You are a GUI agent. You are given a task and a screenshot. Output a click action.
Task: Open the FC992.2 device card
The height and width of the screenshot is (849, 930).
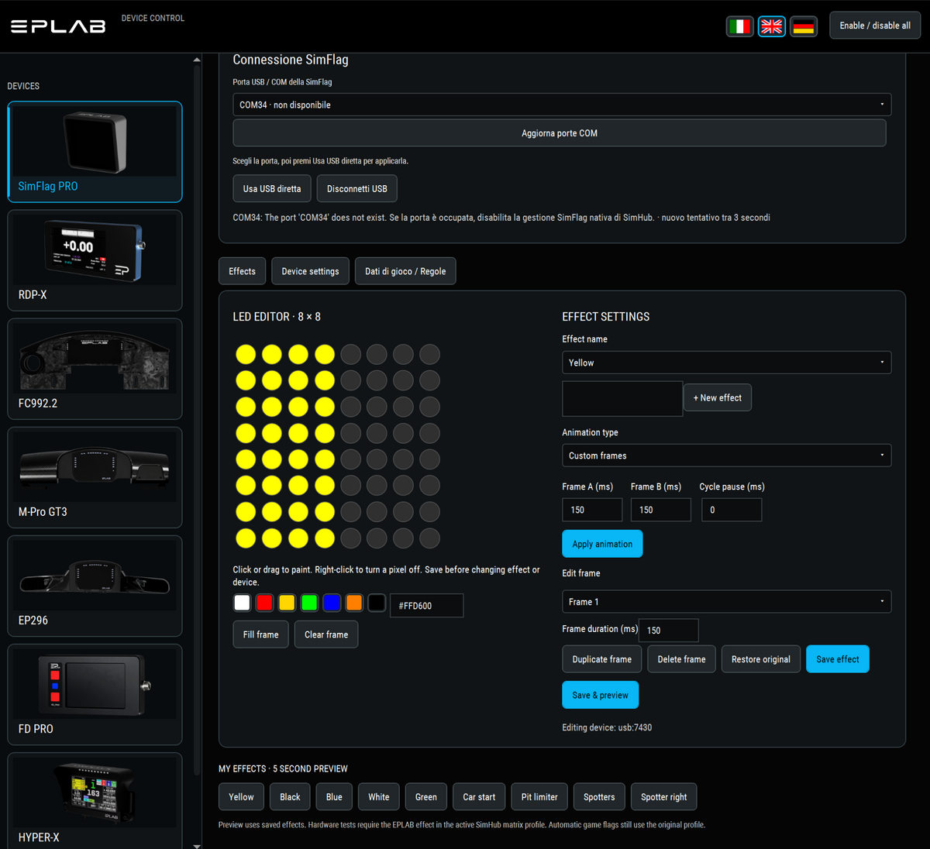[95, 369]
